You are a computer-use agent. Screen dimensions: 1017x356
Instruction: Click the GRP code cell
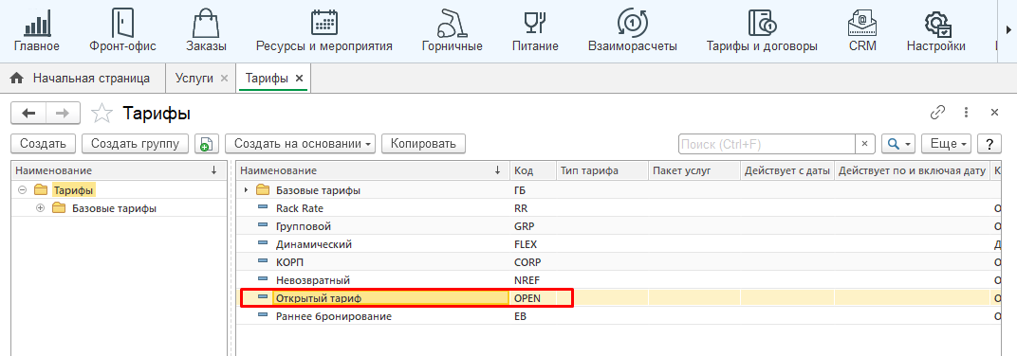[533, 226]
